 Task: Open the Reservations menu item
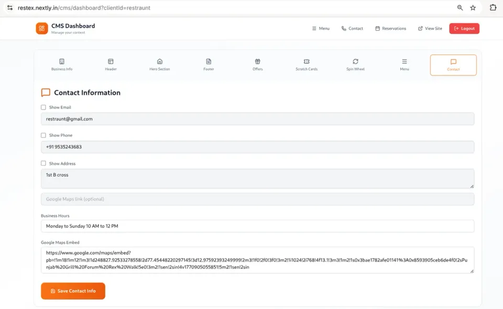point(390,28)
